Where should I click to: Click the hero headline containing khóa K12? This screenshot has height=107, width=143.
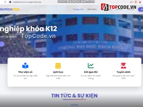28,29
